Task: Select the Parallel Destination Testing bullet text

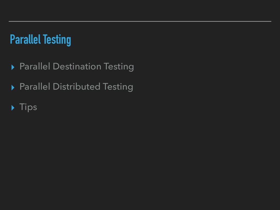Action: pos(77,67)
